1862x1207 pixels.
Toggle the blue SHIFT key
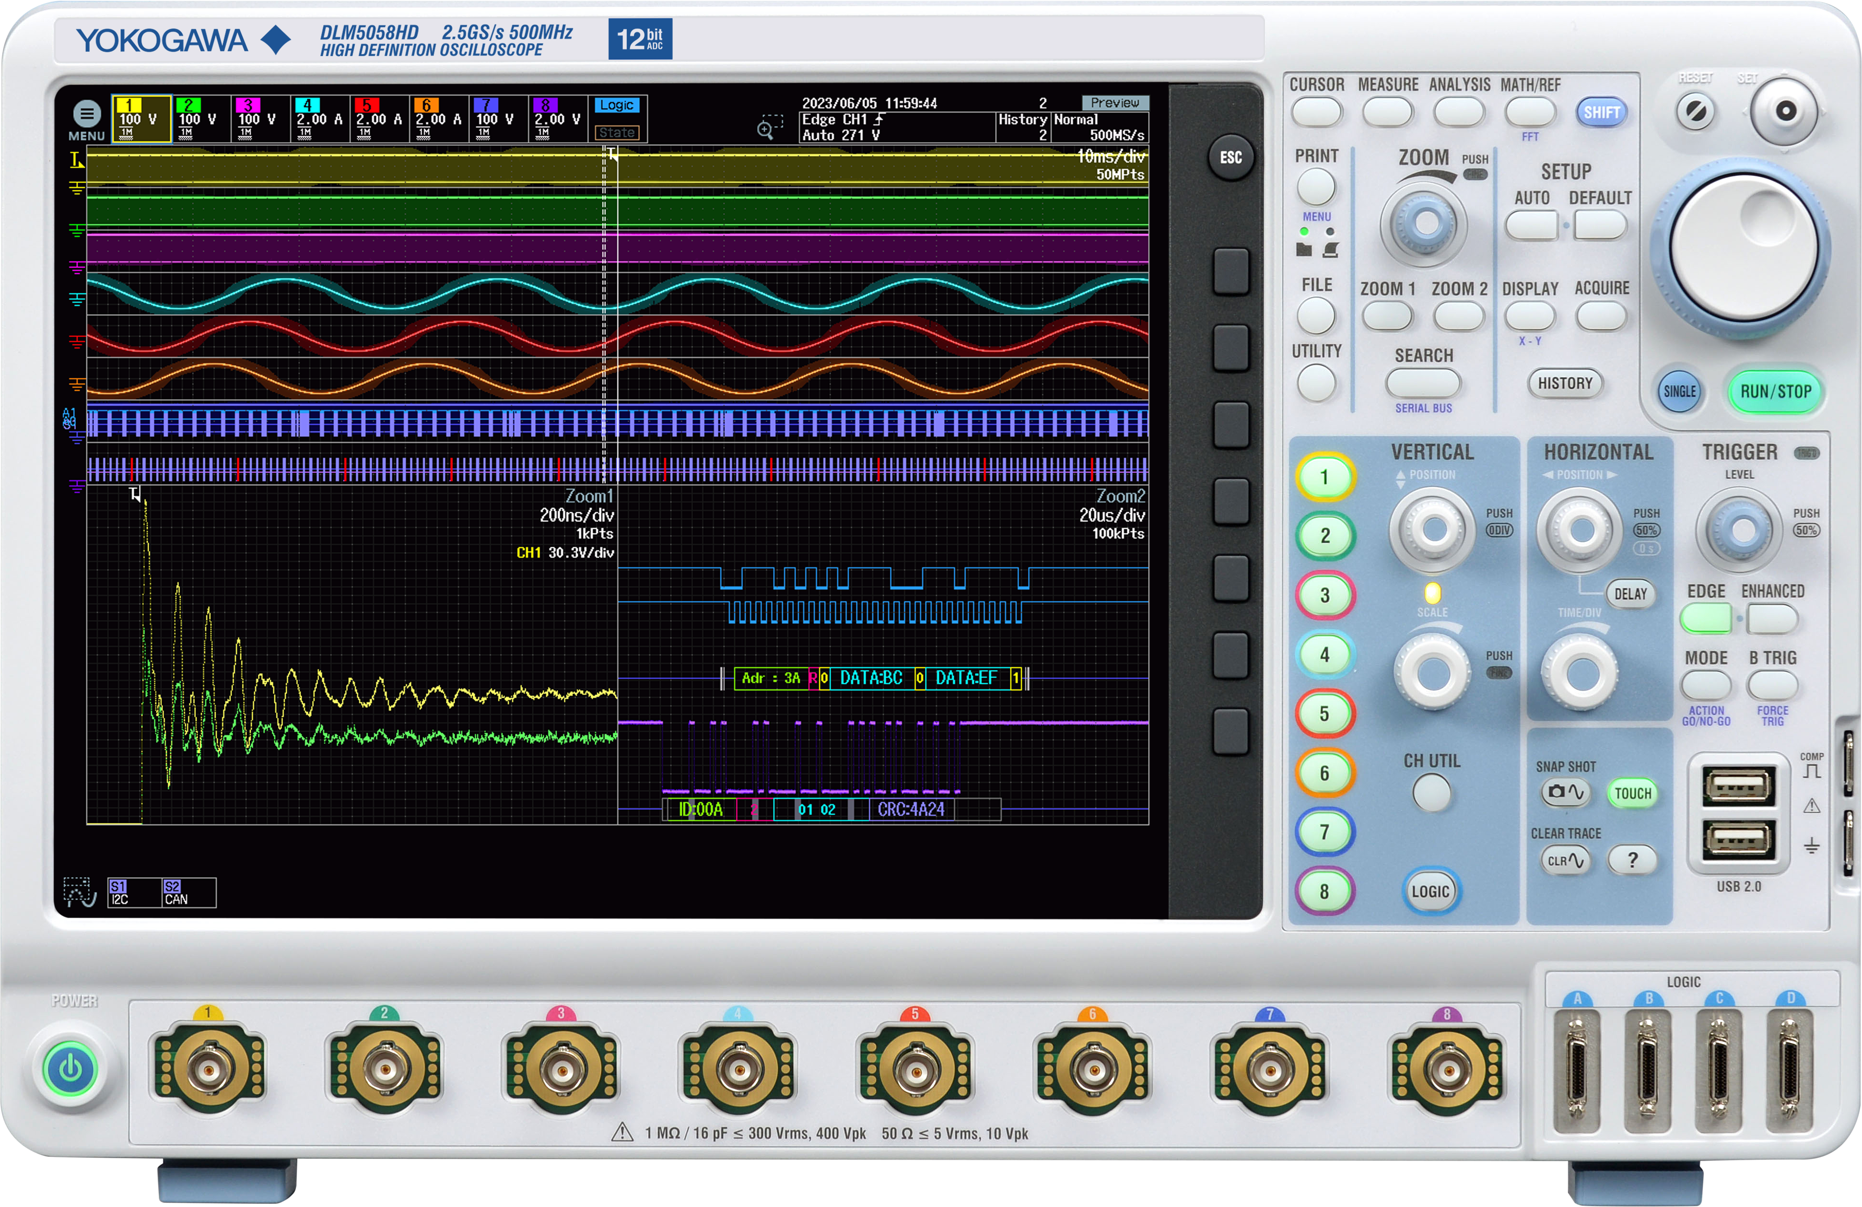tap(1601, 113)
